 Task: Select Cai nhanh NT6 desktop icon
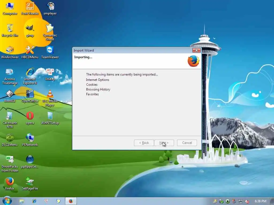click(x=10, y=120)
